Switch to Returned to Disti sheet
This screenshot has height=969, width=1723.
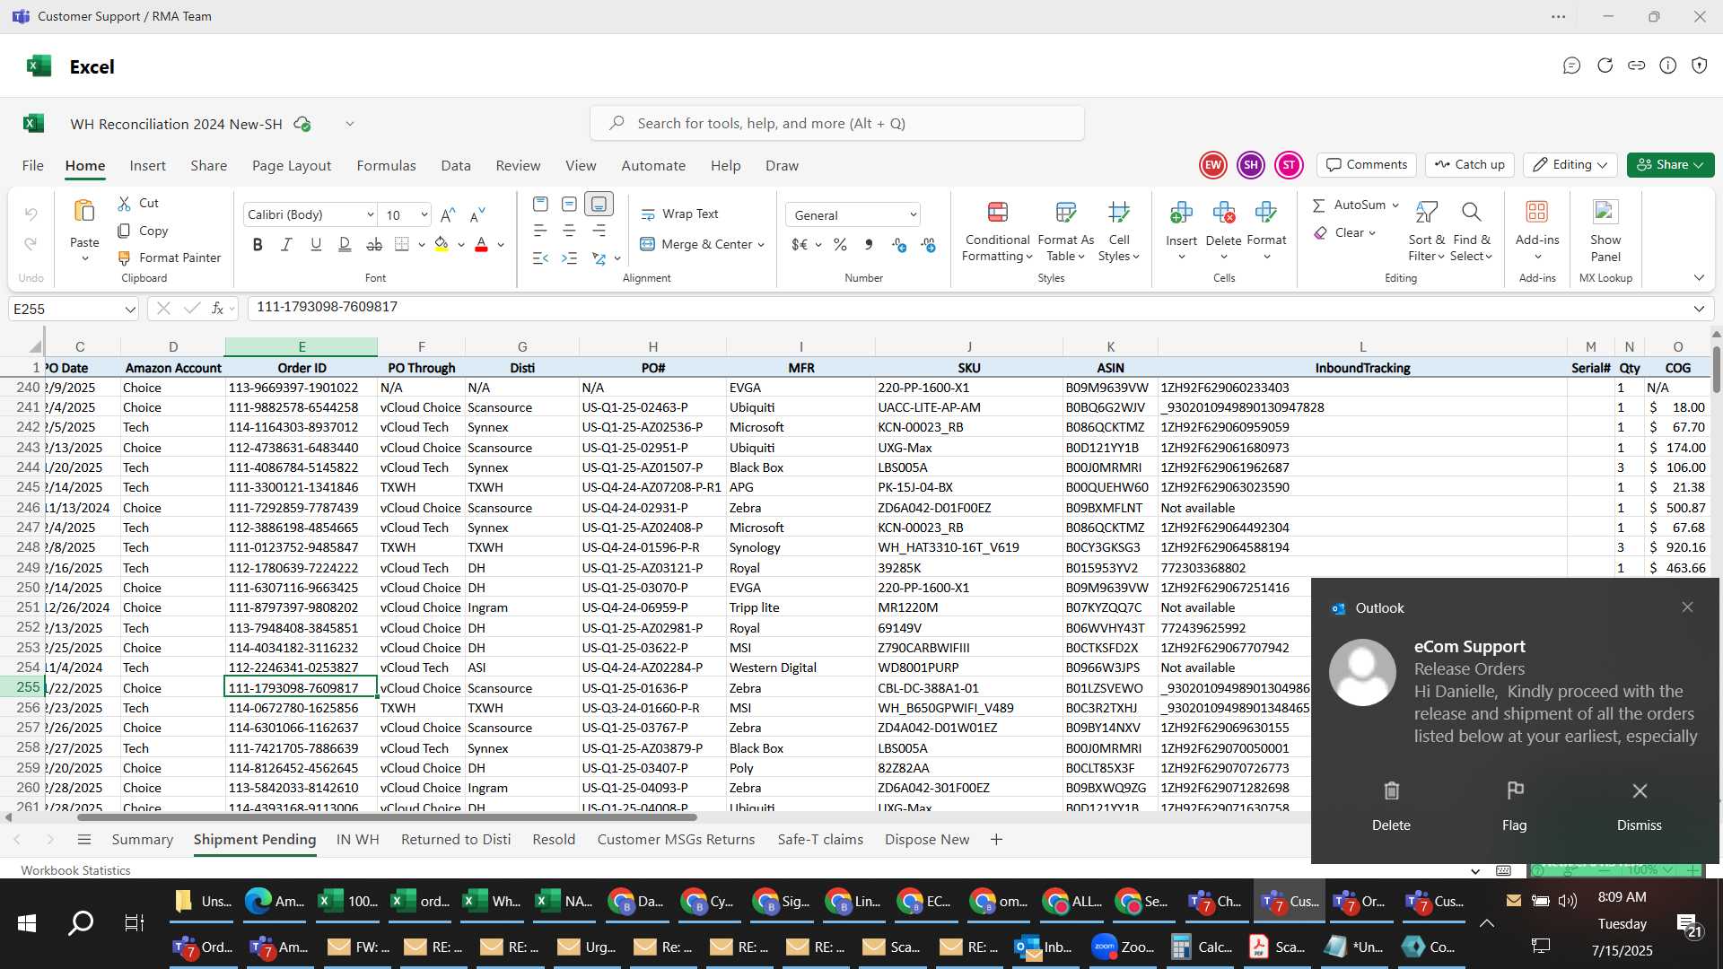click(x=456, y=840)
